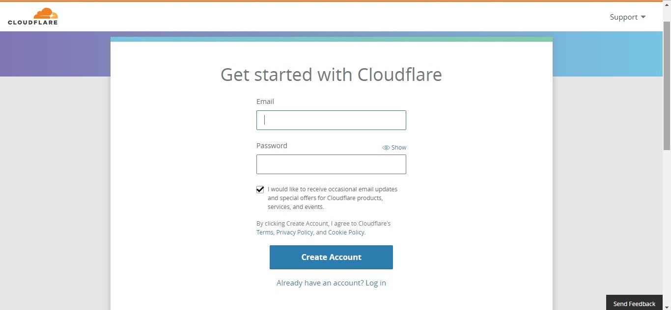Toggle the email updates checkbox

(x=260, y=189)
